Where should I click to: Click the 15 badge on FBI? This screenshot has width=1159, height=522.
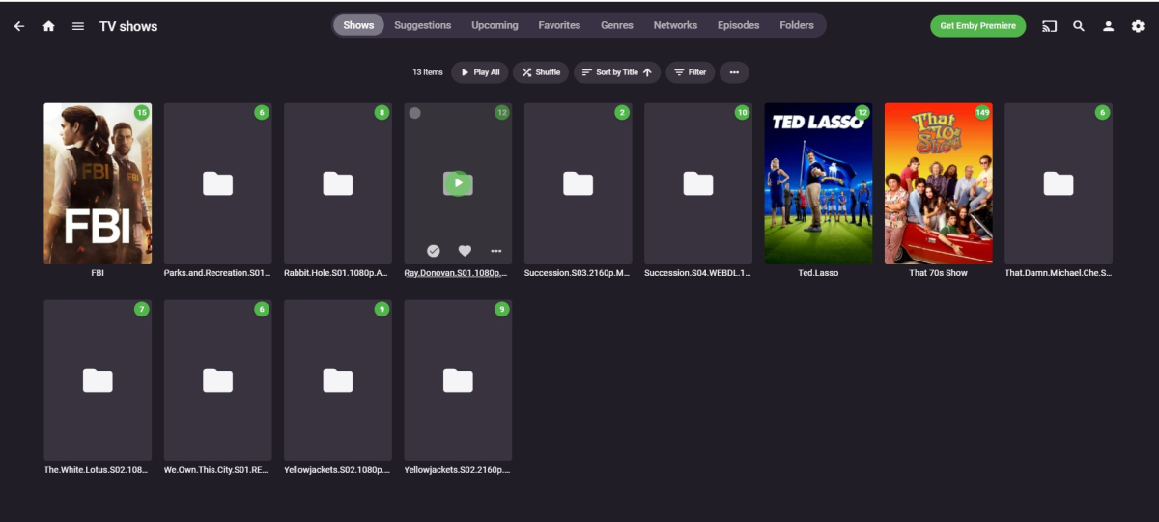click(x=142, y=113)
